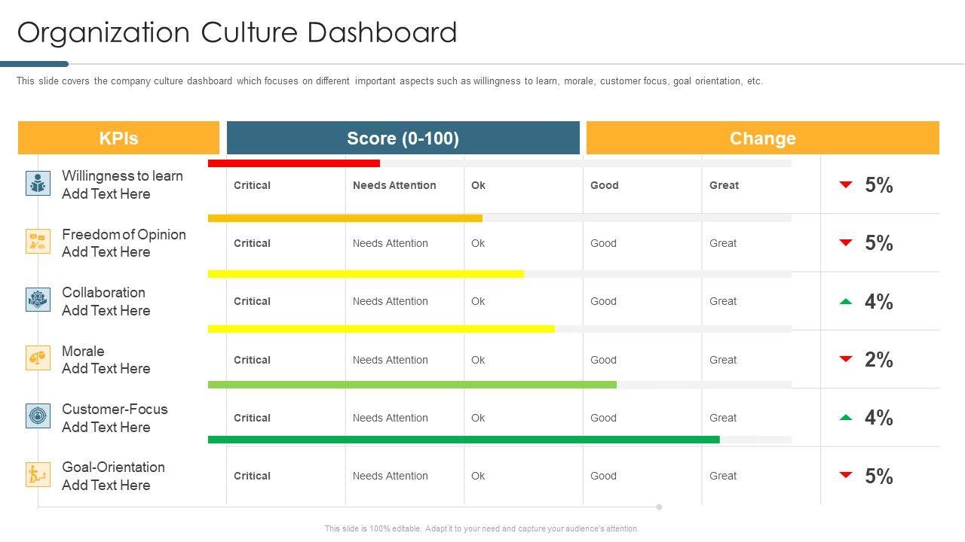Select the 2% change value for Morale
The image size is (965, 542).
879,360
